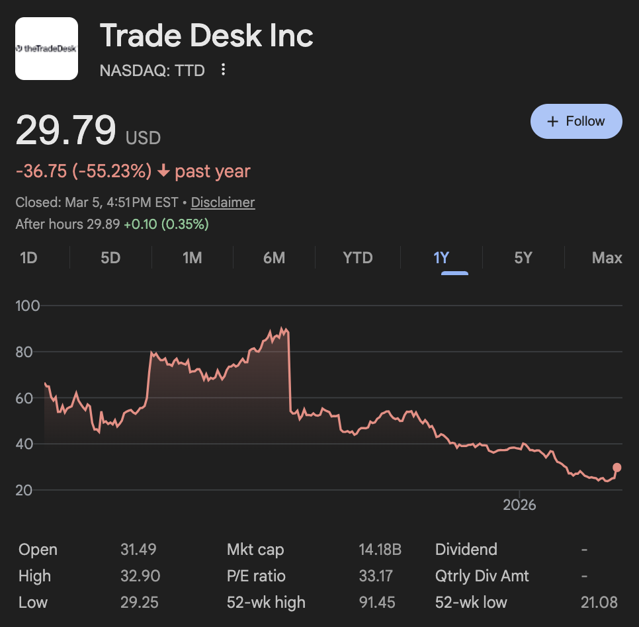Select the 1Y time range tab
The width and height of the screenshot is (639, 627).
tap(441, 257)
